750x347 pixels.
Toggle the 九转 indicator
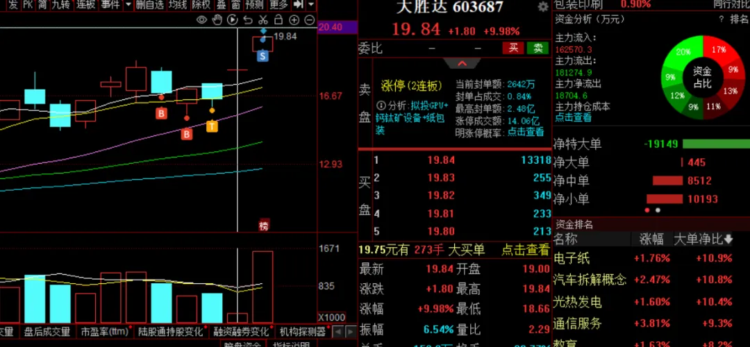coord(60,5)
